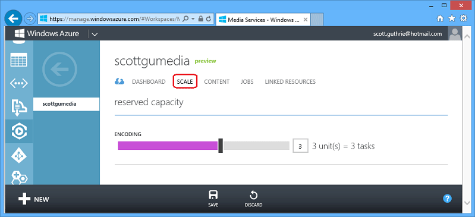Switch to the DASHBOARD tab

click(149, 82)
